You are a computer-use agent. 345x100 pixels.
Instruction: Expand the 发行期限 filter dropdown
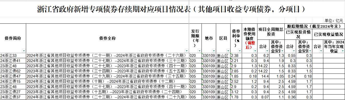click(199, 51)
